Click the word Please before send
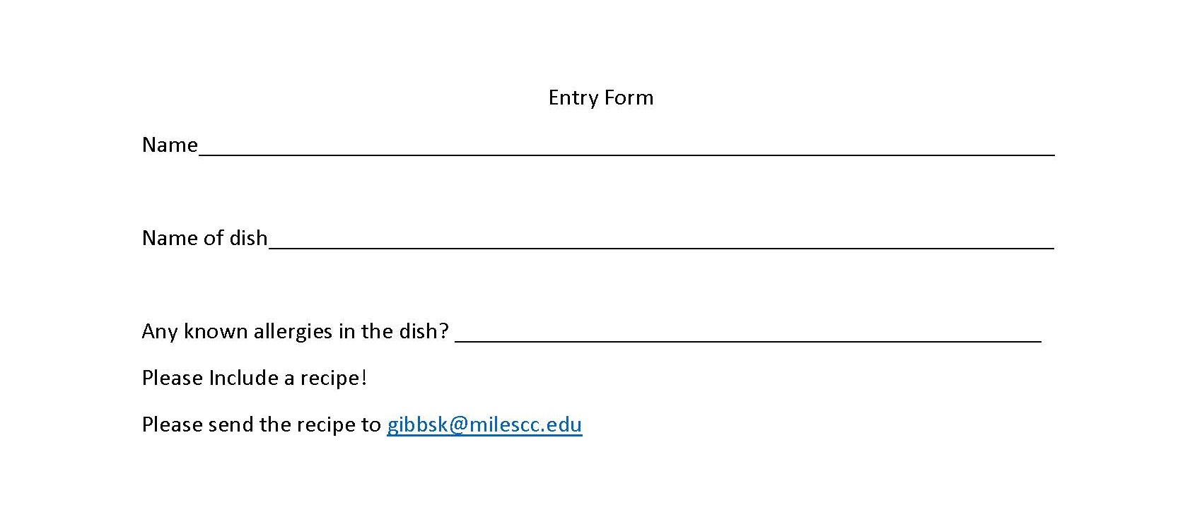Image resolution: width=1202 pixels, height=529 pixels. (173, 424)
